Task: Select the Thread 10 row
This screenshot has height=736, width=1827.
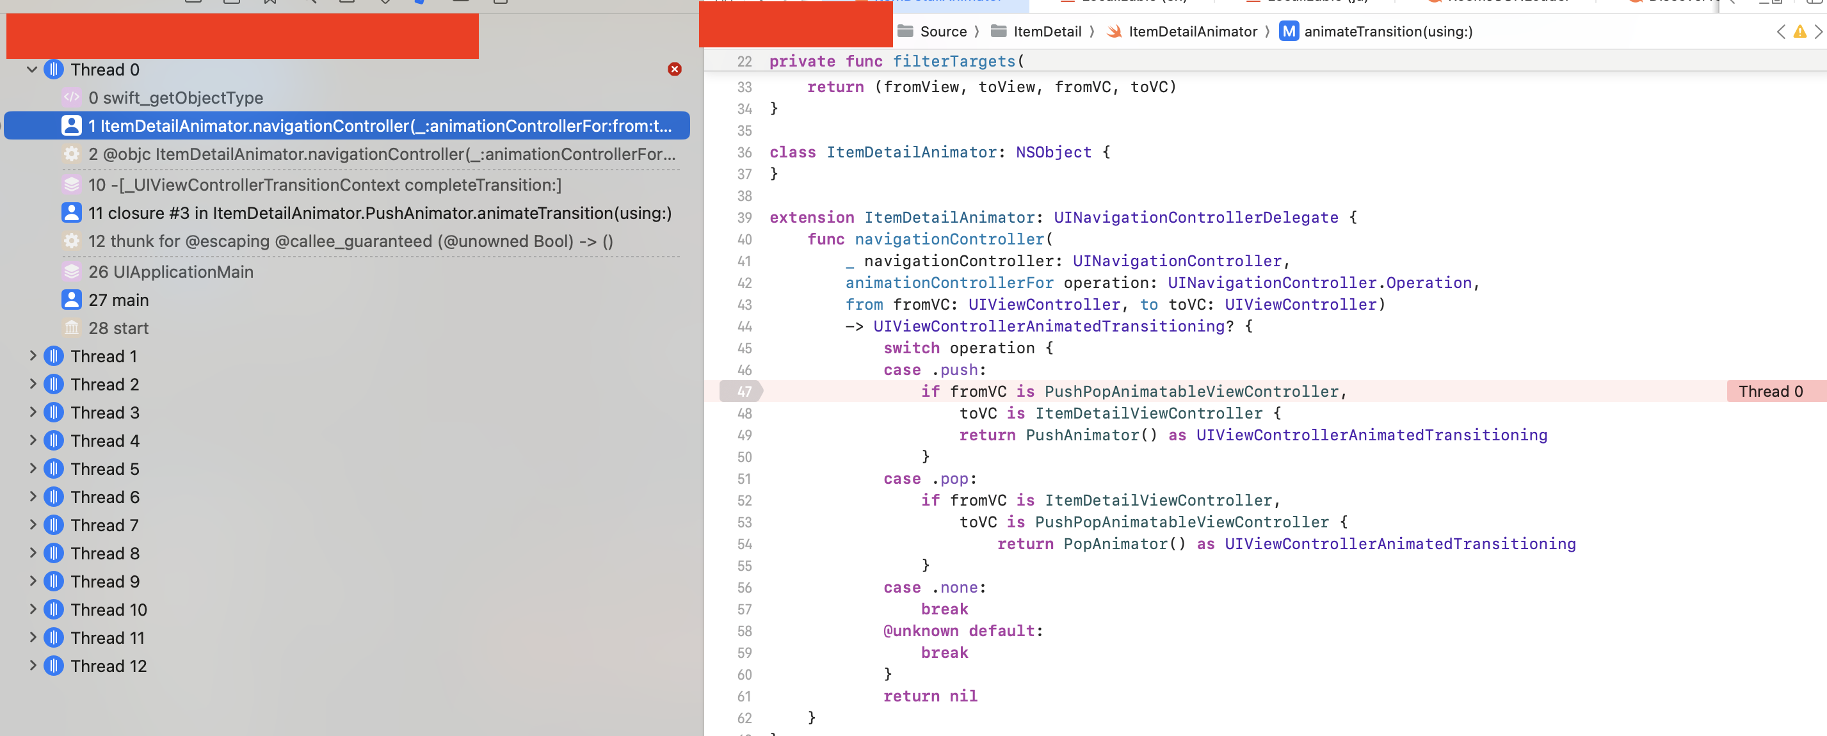Action: [346, 610]
